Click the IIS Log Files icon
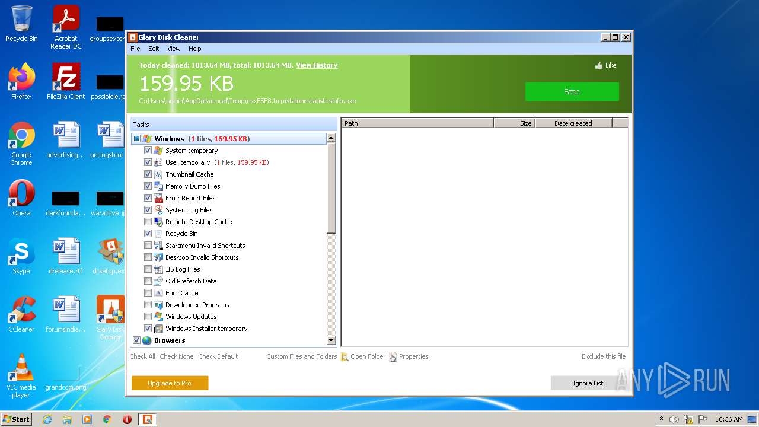Screen dimensions: 759x427 click(158, 269)
